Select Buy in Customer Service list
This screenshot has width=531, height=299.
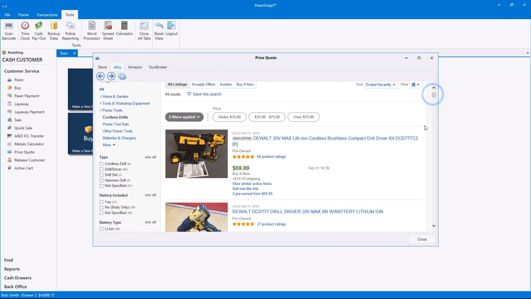tap(18, 88)
